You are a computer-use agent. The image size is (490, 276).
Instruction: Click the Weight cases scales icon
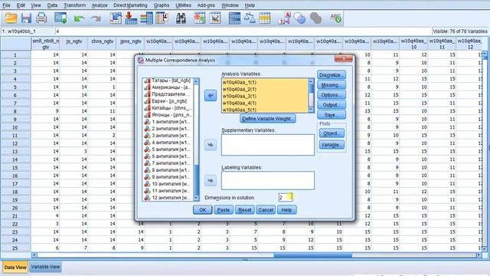click(x=250, y=18)
